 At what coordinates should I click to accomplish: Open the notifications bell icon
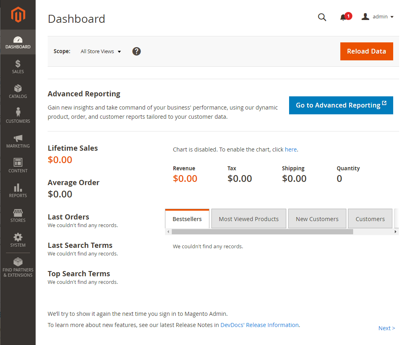pos(343,17)
